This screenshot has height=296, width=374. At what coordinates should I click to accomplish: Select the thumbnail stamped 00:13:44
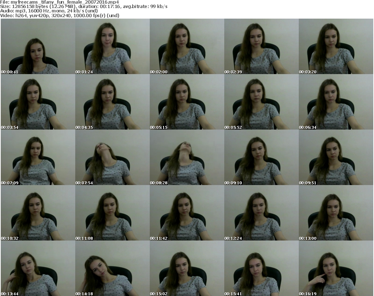tap(38, 268)
